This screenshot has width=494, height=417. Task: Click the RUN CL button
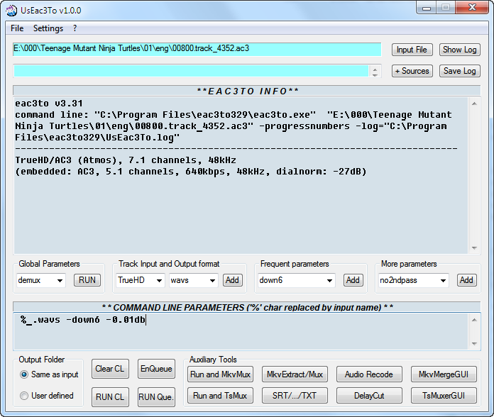[110, 397]
